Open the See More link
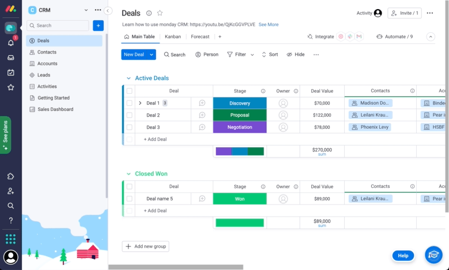Viewport: 449px width, 270px height. [268, 25]
